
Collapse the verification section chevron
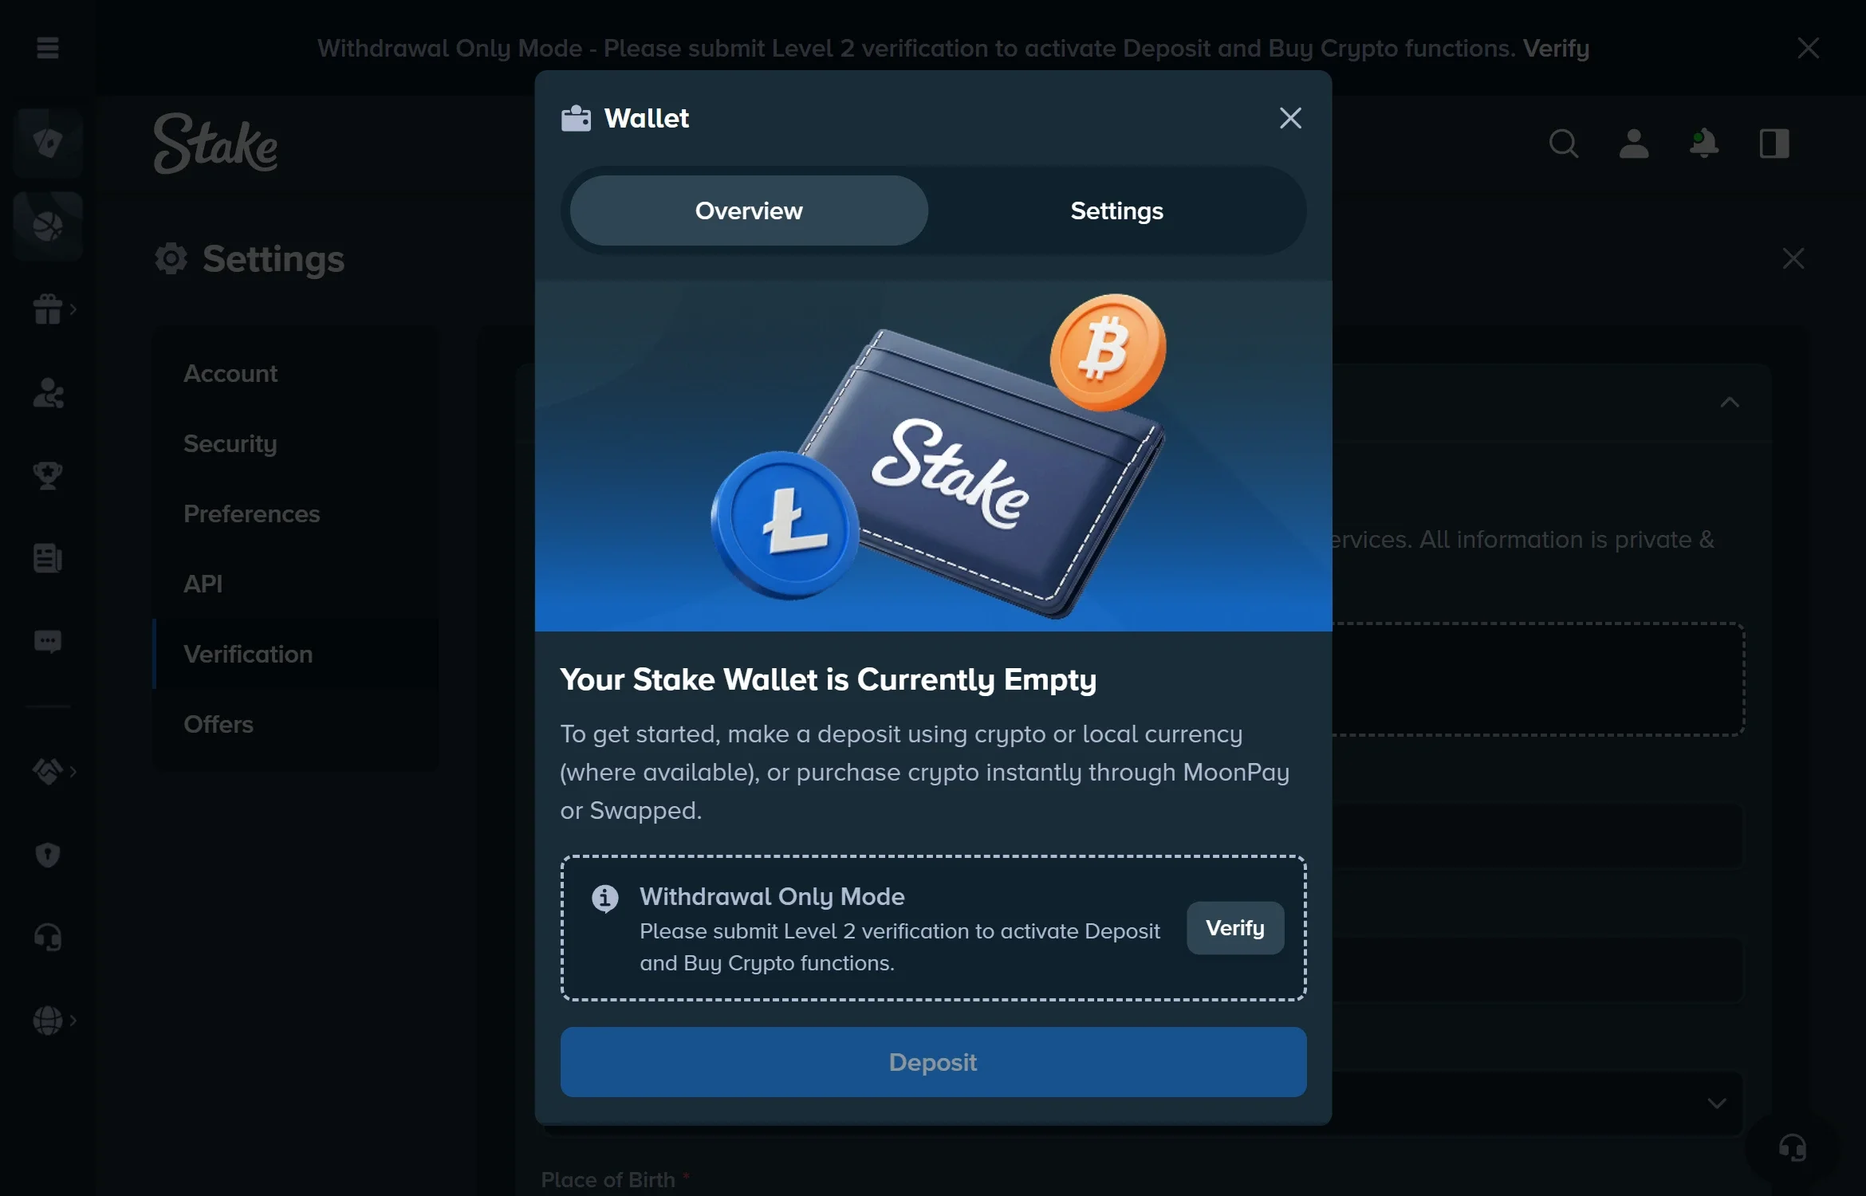coord(1729,402)
